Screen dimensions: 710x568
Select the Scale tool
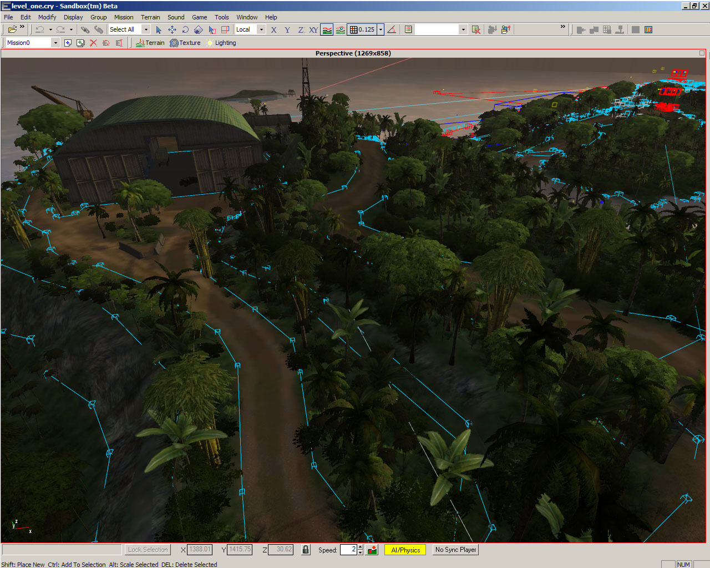click(x=199, y=29)
